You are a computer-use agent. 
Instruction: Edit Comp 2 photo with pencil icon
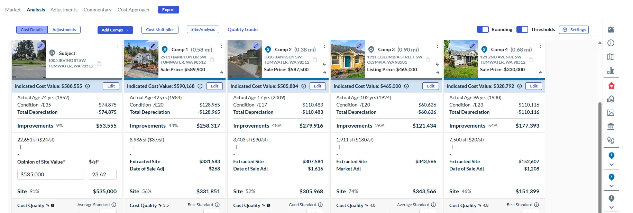[x=256, y=45]
